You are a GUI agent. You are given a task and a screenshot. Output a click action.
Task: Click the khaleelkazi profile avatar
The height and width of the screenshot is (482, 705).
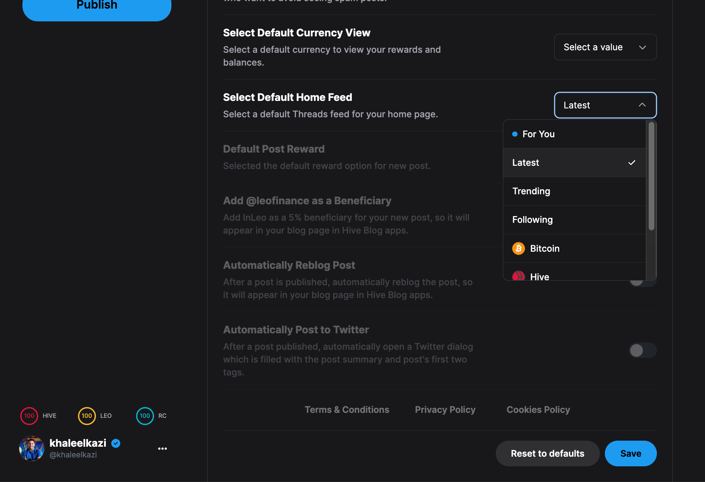[x=32, y=448]
